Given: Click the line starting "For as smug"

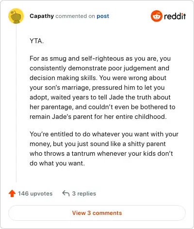Looking at the screenshot, I should 100,58.
